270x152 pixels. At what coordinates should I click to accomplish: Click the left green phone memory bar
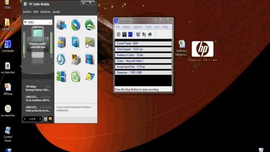point(24,43)
